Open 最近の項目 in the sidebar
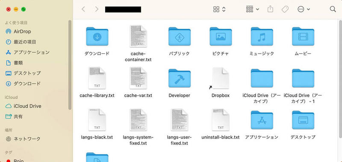The height and width of the screenshot is (162, 342). click(x=21, y=42)
